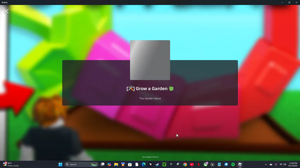
Task: Open the blue notepad taskbar app
Action: tap(219, 164)
